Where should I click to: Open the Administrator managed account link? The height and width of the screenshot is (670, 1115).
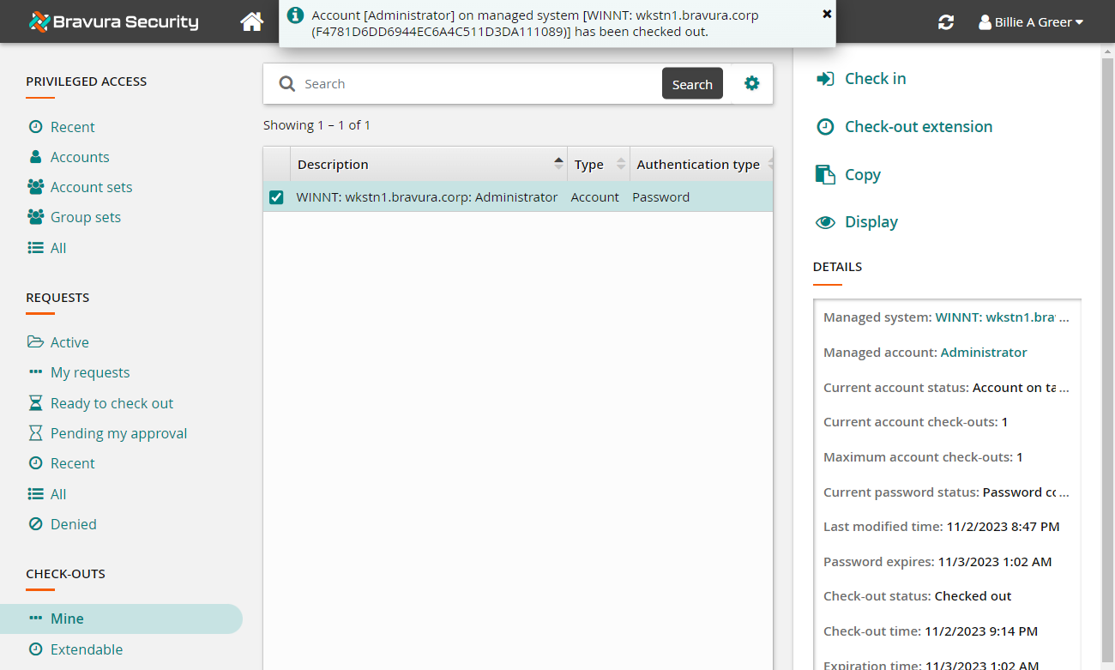click(984, 353)
